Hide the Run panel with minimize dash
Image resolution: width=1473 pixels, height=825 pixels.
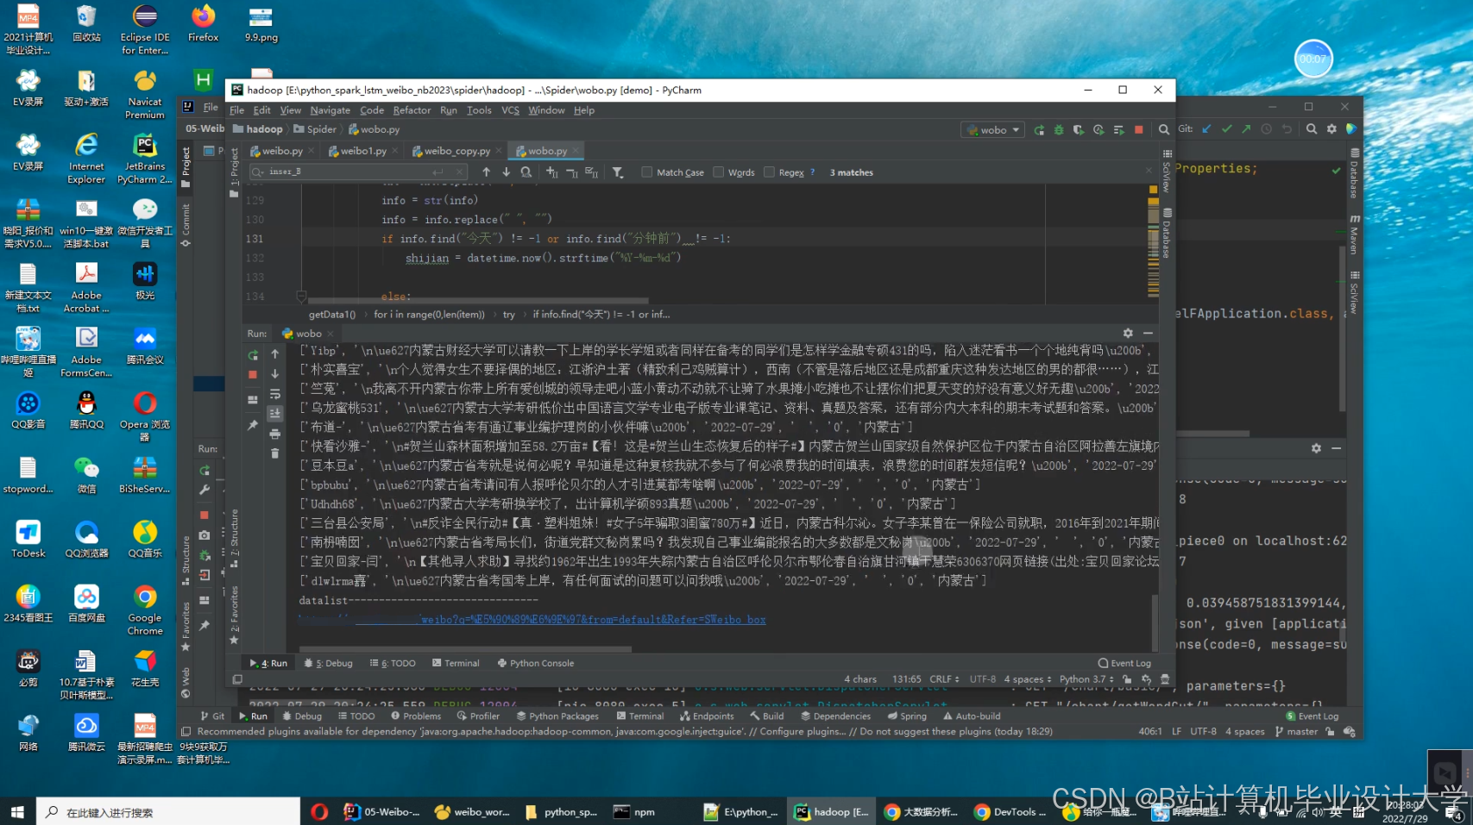coord(1148,333)
